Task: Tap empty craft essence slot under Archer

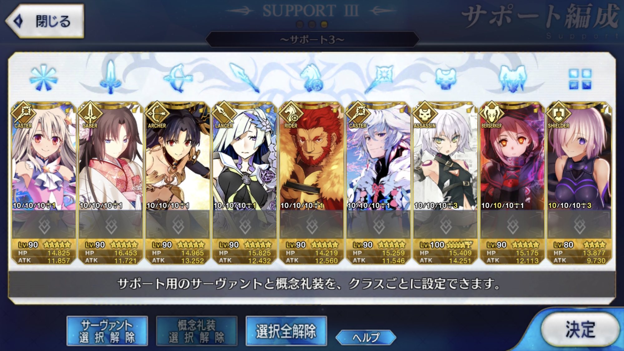Action: (178, 224)
